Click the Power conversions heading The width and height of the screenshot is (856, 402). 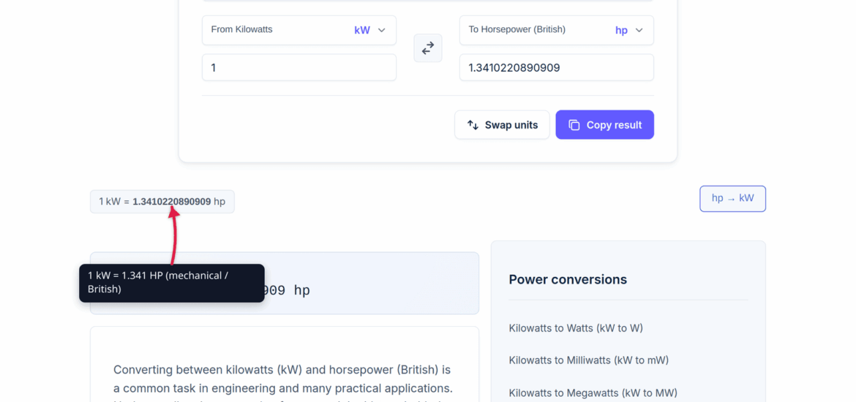(x=568, y=279)
